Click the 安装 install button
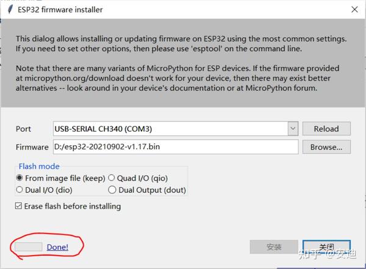Image resolution: width=366 pixels, height=269 pixels. tap(274, 247)
